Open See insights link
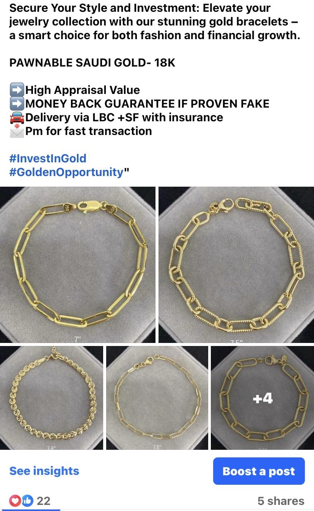The image size is (314, 511). pyautogui.click(x=44, y=471)
